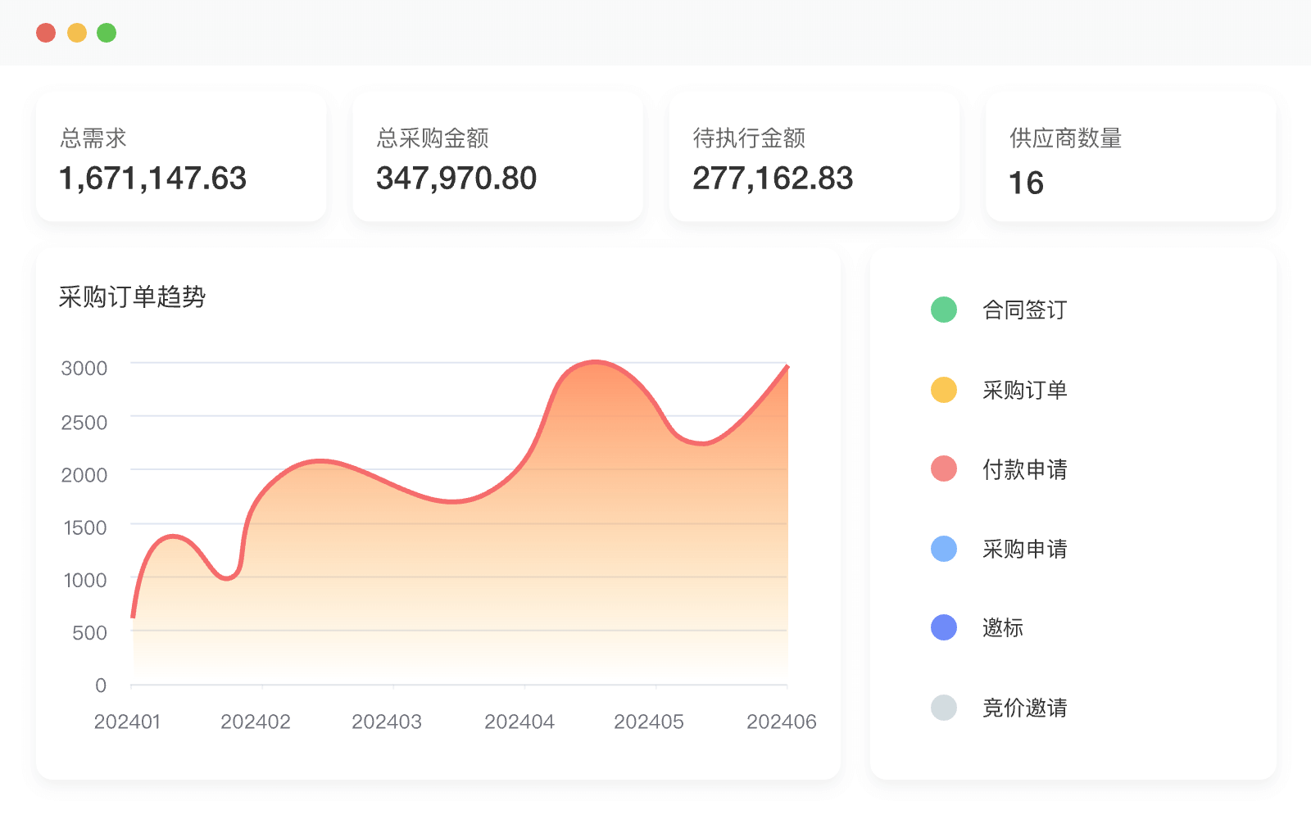Click the 202401 x-axis label

pyautogui.click(x=127, y=722)
